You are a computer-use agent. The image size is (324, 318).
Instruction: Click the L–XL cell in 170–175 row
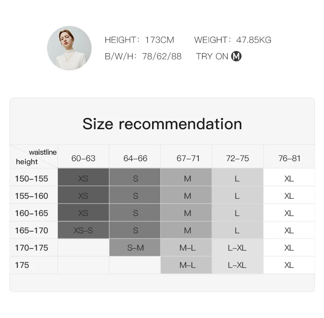point(238,248)
